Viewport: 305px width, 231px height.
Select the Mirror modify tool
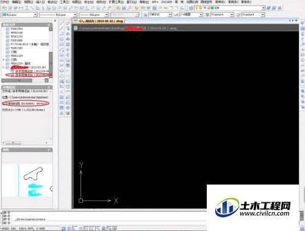[68, 34]
